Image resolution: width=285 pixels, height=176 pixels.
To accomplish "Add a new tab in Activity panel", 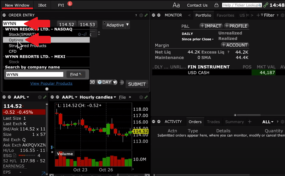I will 250,122.
